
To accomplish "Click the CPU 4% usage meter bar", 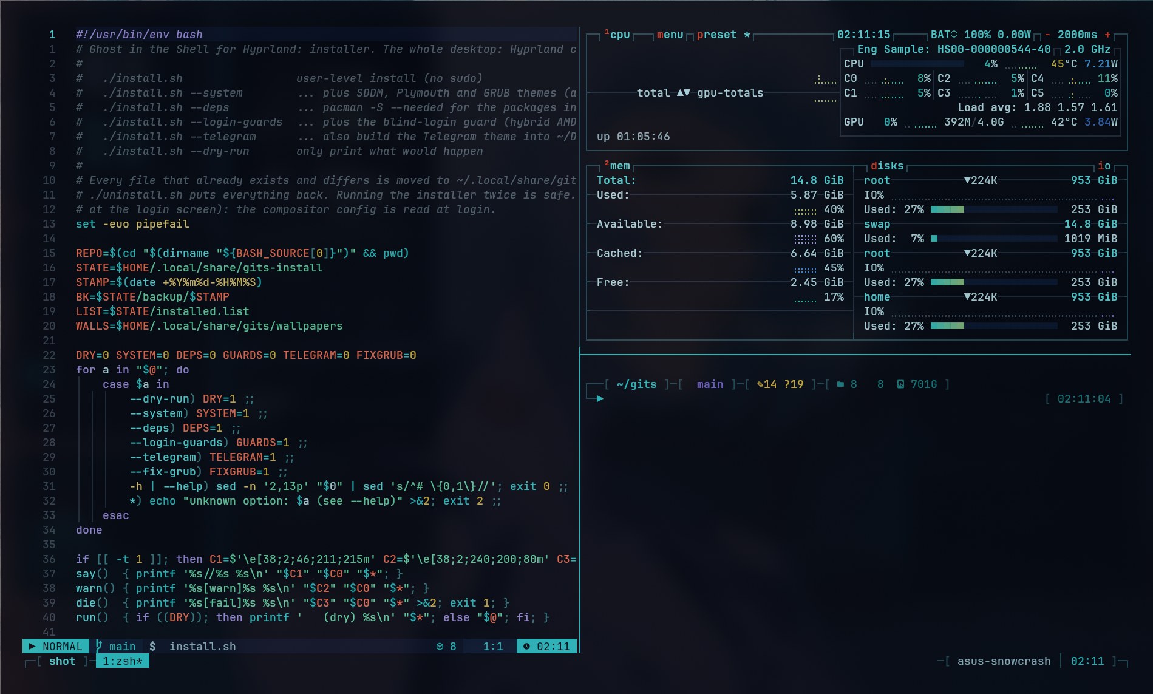I will (x=917, y=64).
